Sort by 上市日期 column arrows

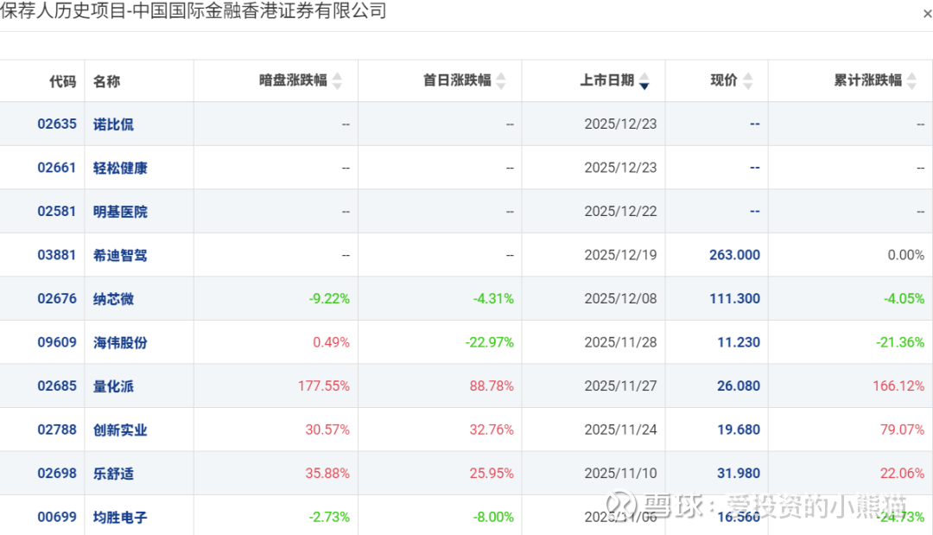pyautogui.click(x=644, y=81)
